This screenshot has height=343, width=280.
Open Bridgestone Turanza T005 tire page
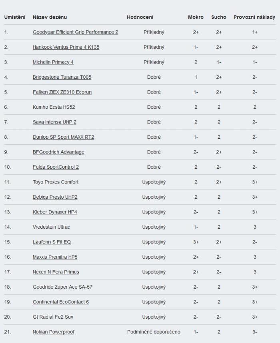[x=62, y=77]
